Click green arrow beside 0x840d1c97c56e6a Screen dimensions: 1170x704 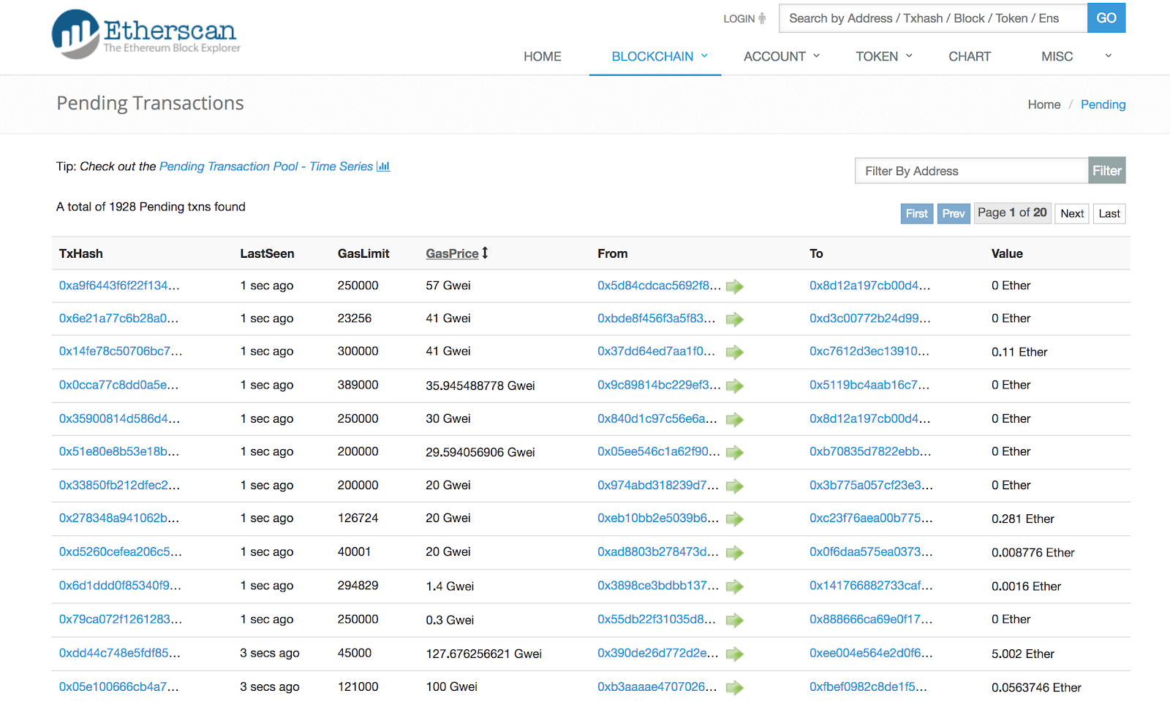[735, 419]
